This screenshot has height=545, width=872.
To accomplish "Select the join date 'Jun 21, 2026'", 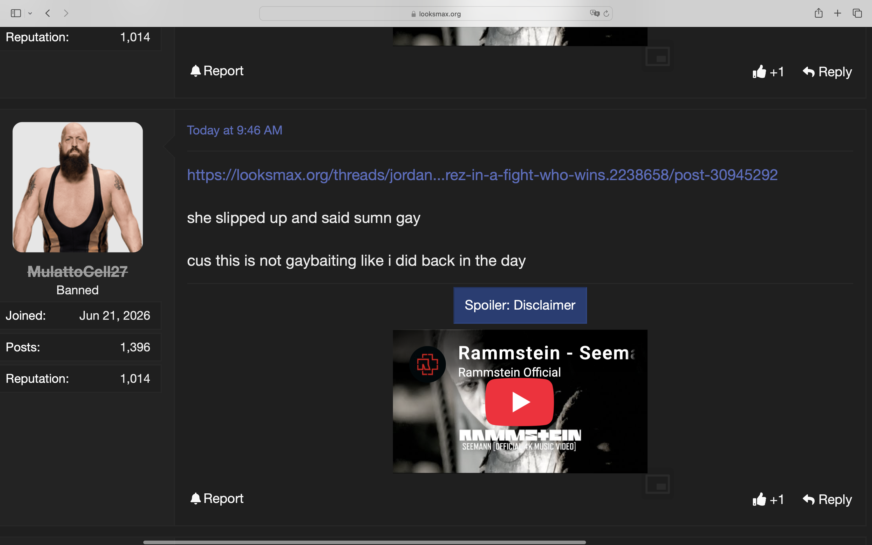I will pyautogui.click(x=115, y=316).
